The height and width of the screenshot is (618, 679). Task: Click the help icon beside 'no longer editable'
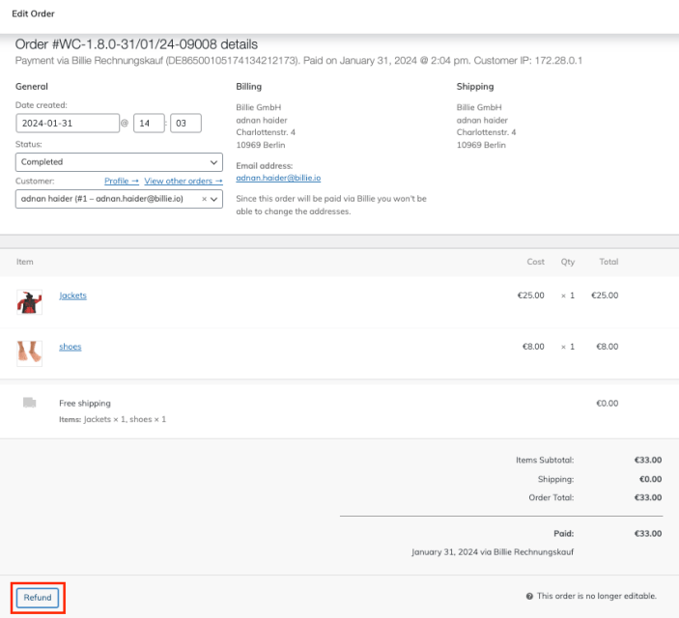(529, 597)
